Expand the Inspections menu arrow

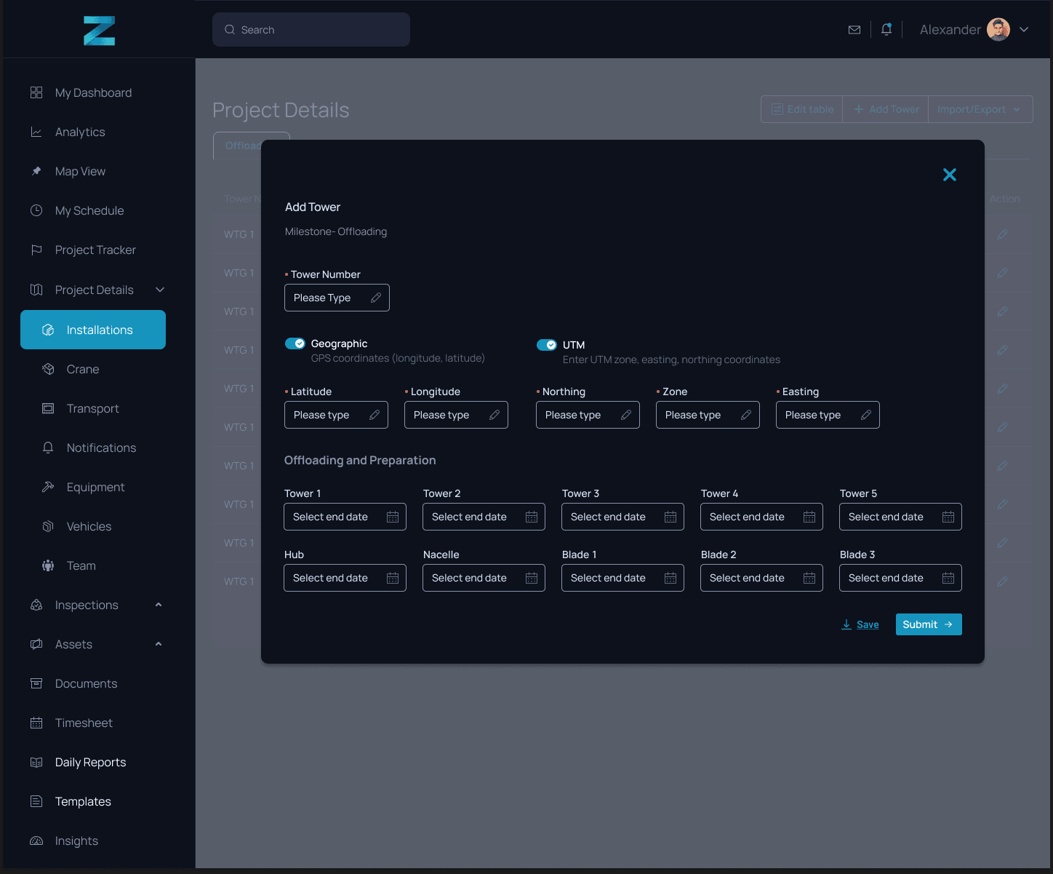click(159, 605)
